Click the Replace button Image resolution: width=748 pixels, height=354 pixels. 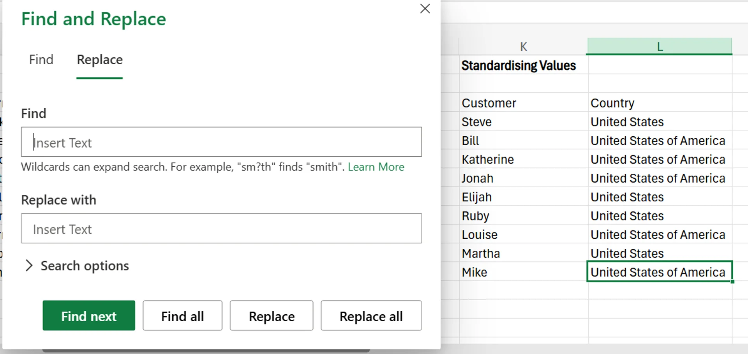pos(272,316)
